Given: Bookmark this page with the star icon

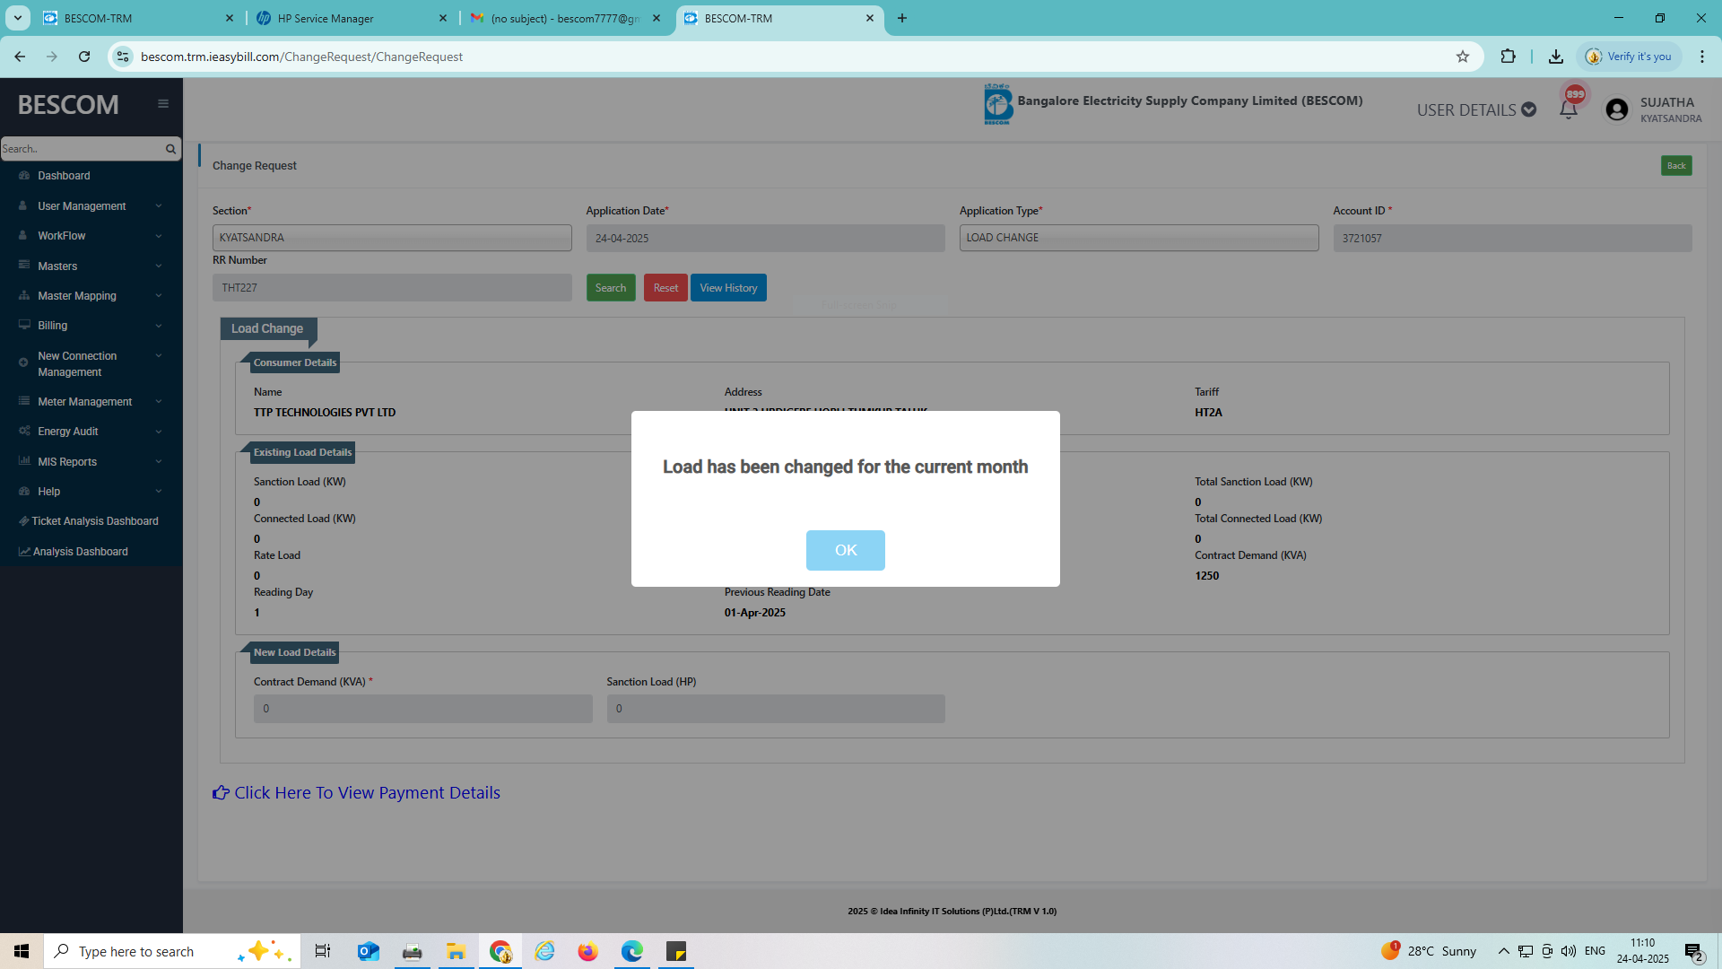Looking at the screenshot, I should tap(1463, 57).
